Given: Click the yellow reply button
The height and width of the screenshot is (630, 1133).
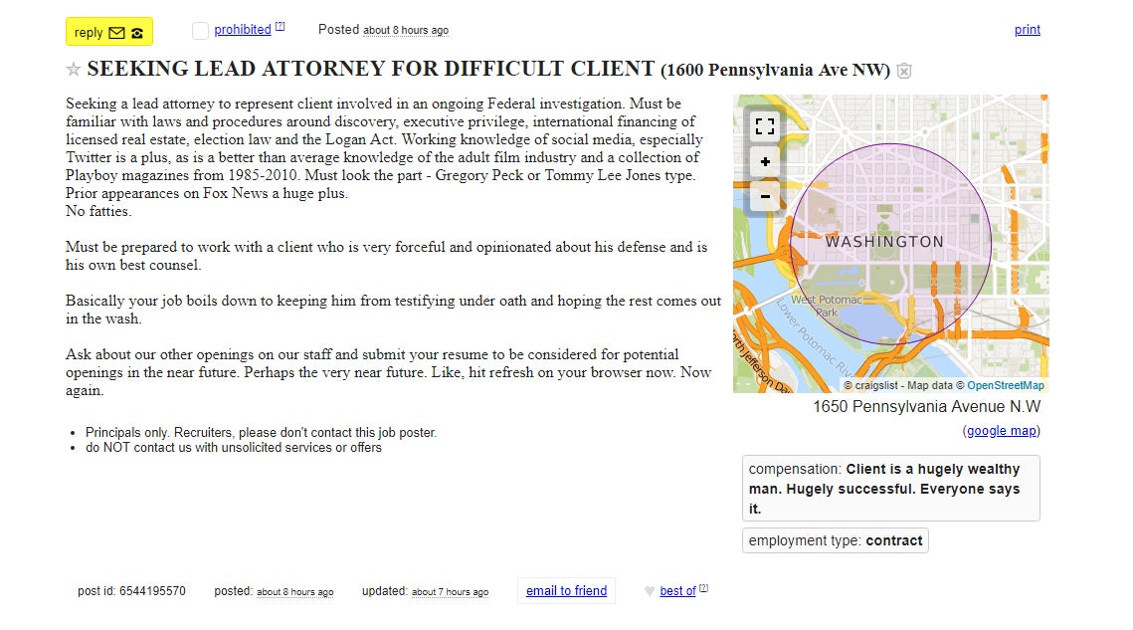Looking at the screenshot, I should pyautogui.click(x=109, y=32).
